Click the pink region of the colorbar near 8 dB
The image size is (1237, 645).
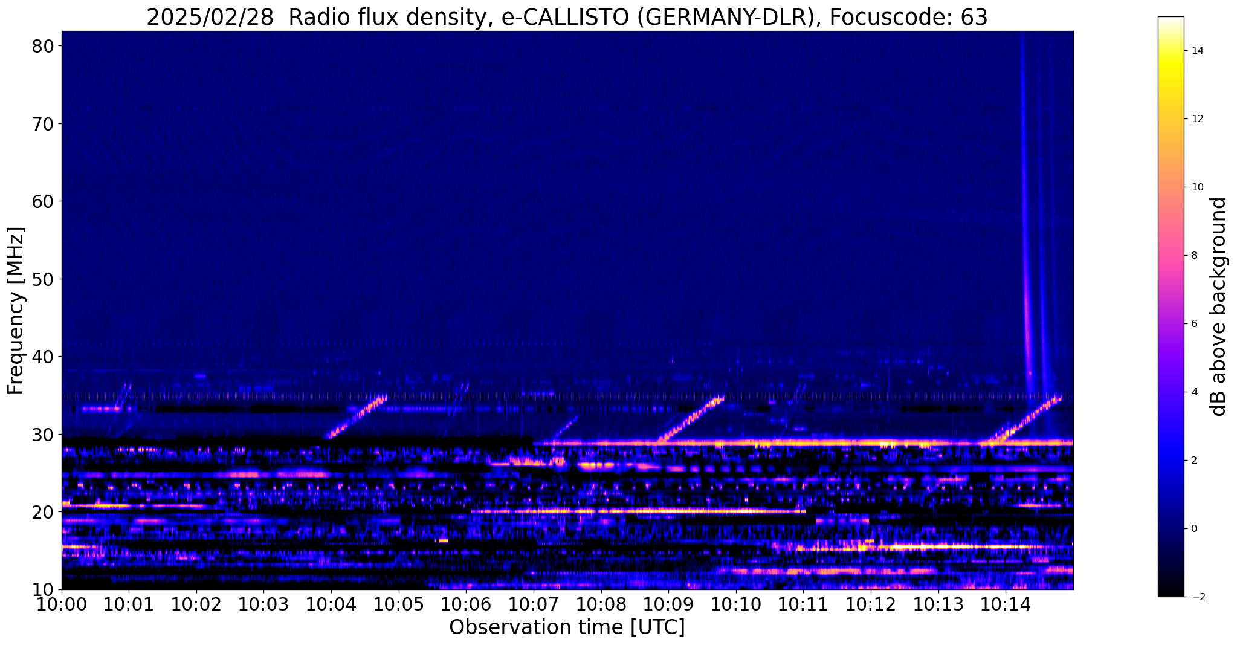1171,256
